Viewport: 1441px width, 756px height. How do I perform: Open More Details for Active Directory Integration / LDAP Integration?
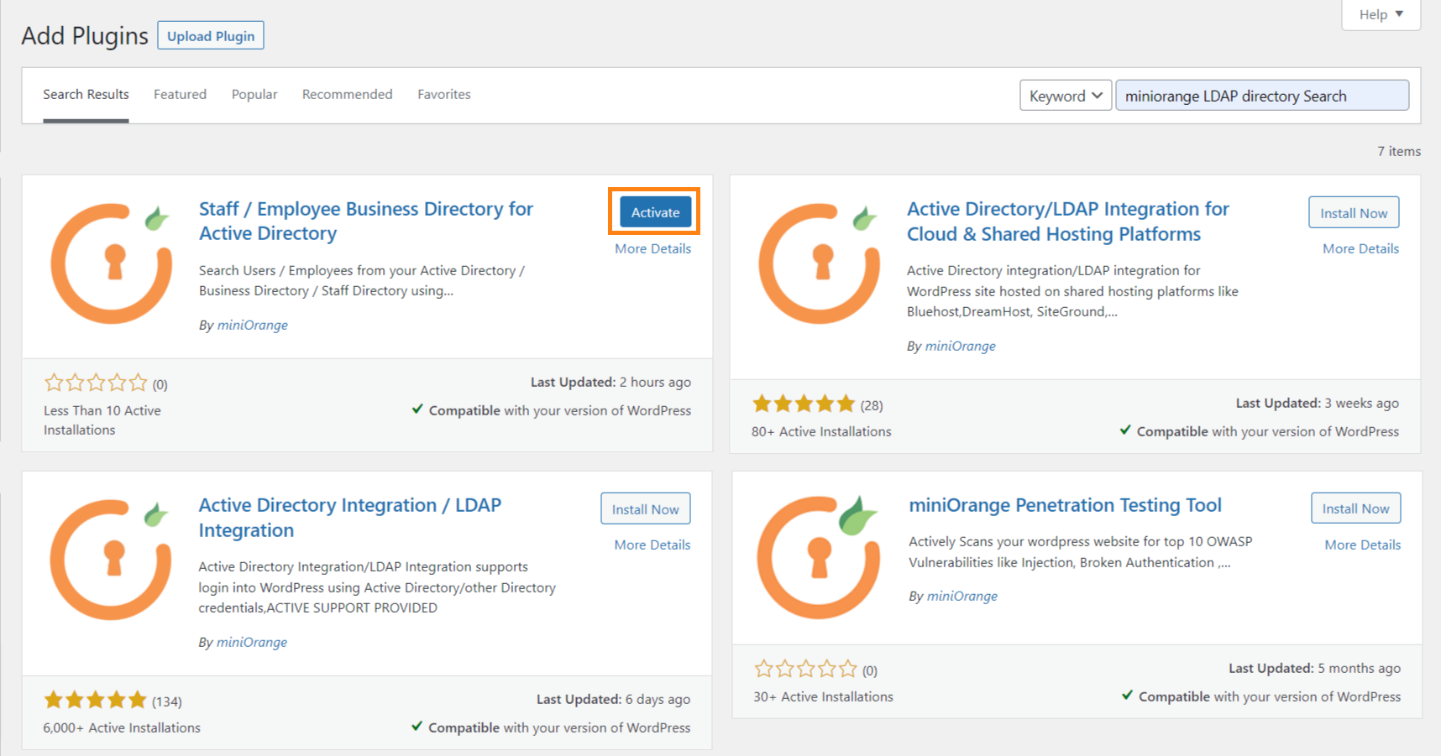point(652,545)
